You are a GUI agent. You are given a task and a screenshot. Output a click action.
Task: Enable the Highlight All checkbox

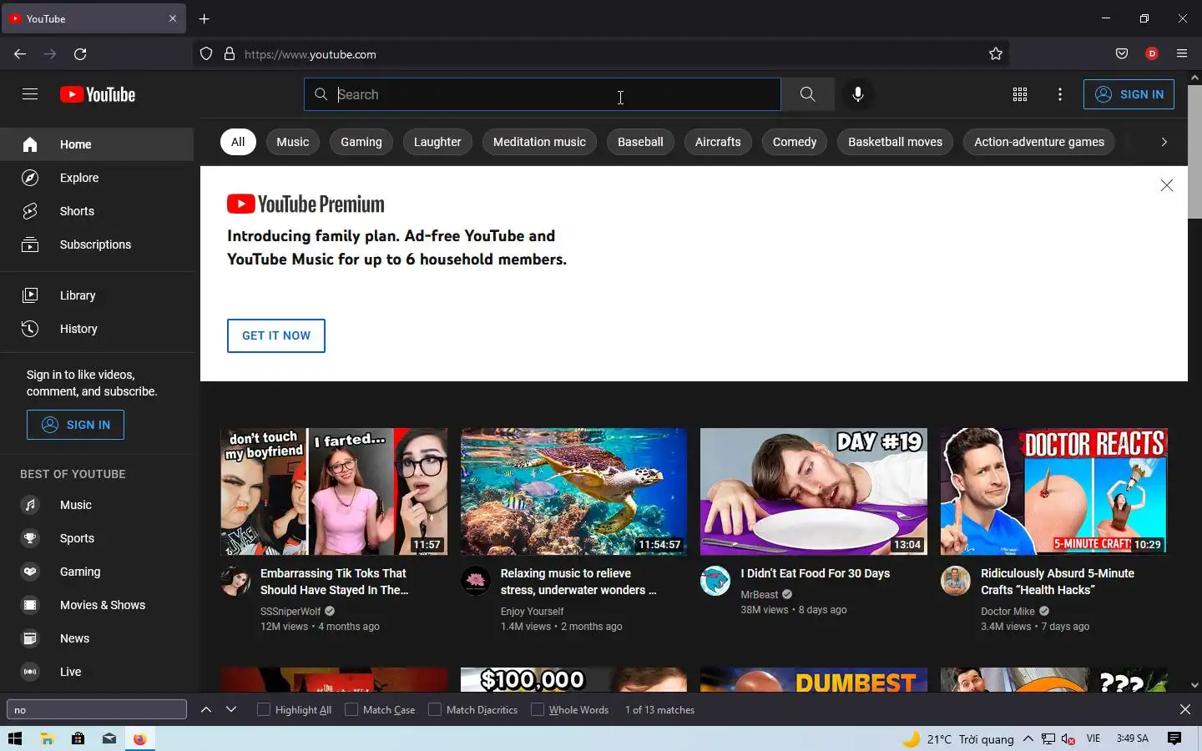(x=264, y=710)
